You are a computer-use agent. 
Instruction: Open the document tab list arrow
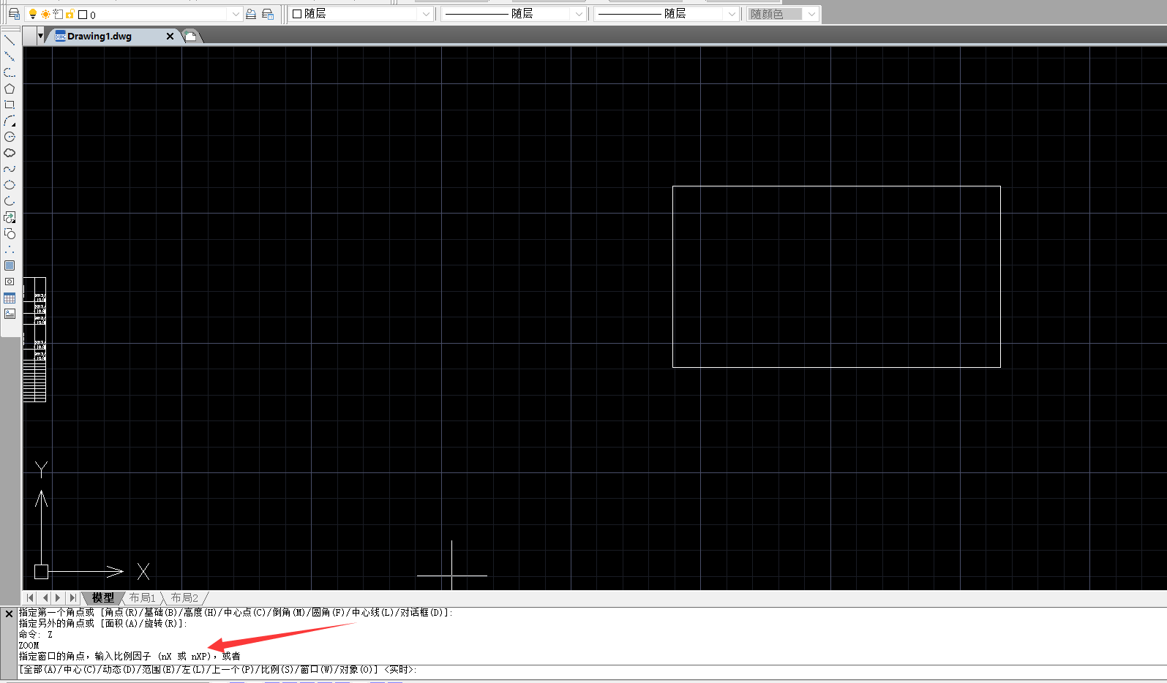pyautogui.click(x=40, y=36)
